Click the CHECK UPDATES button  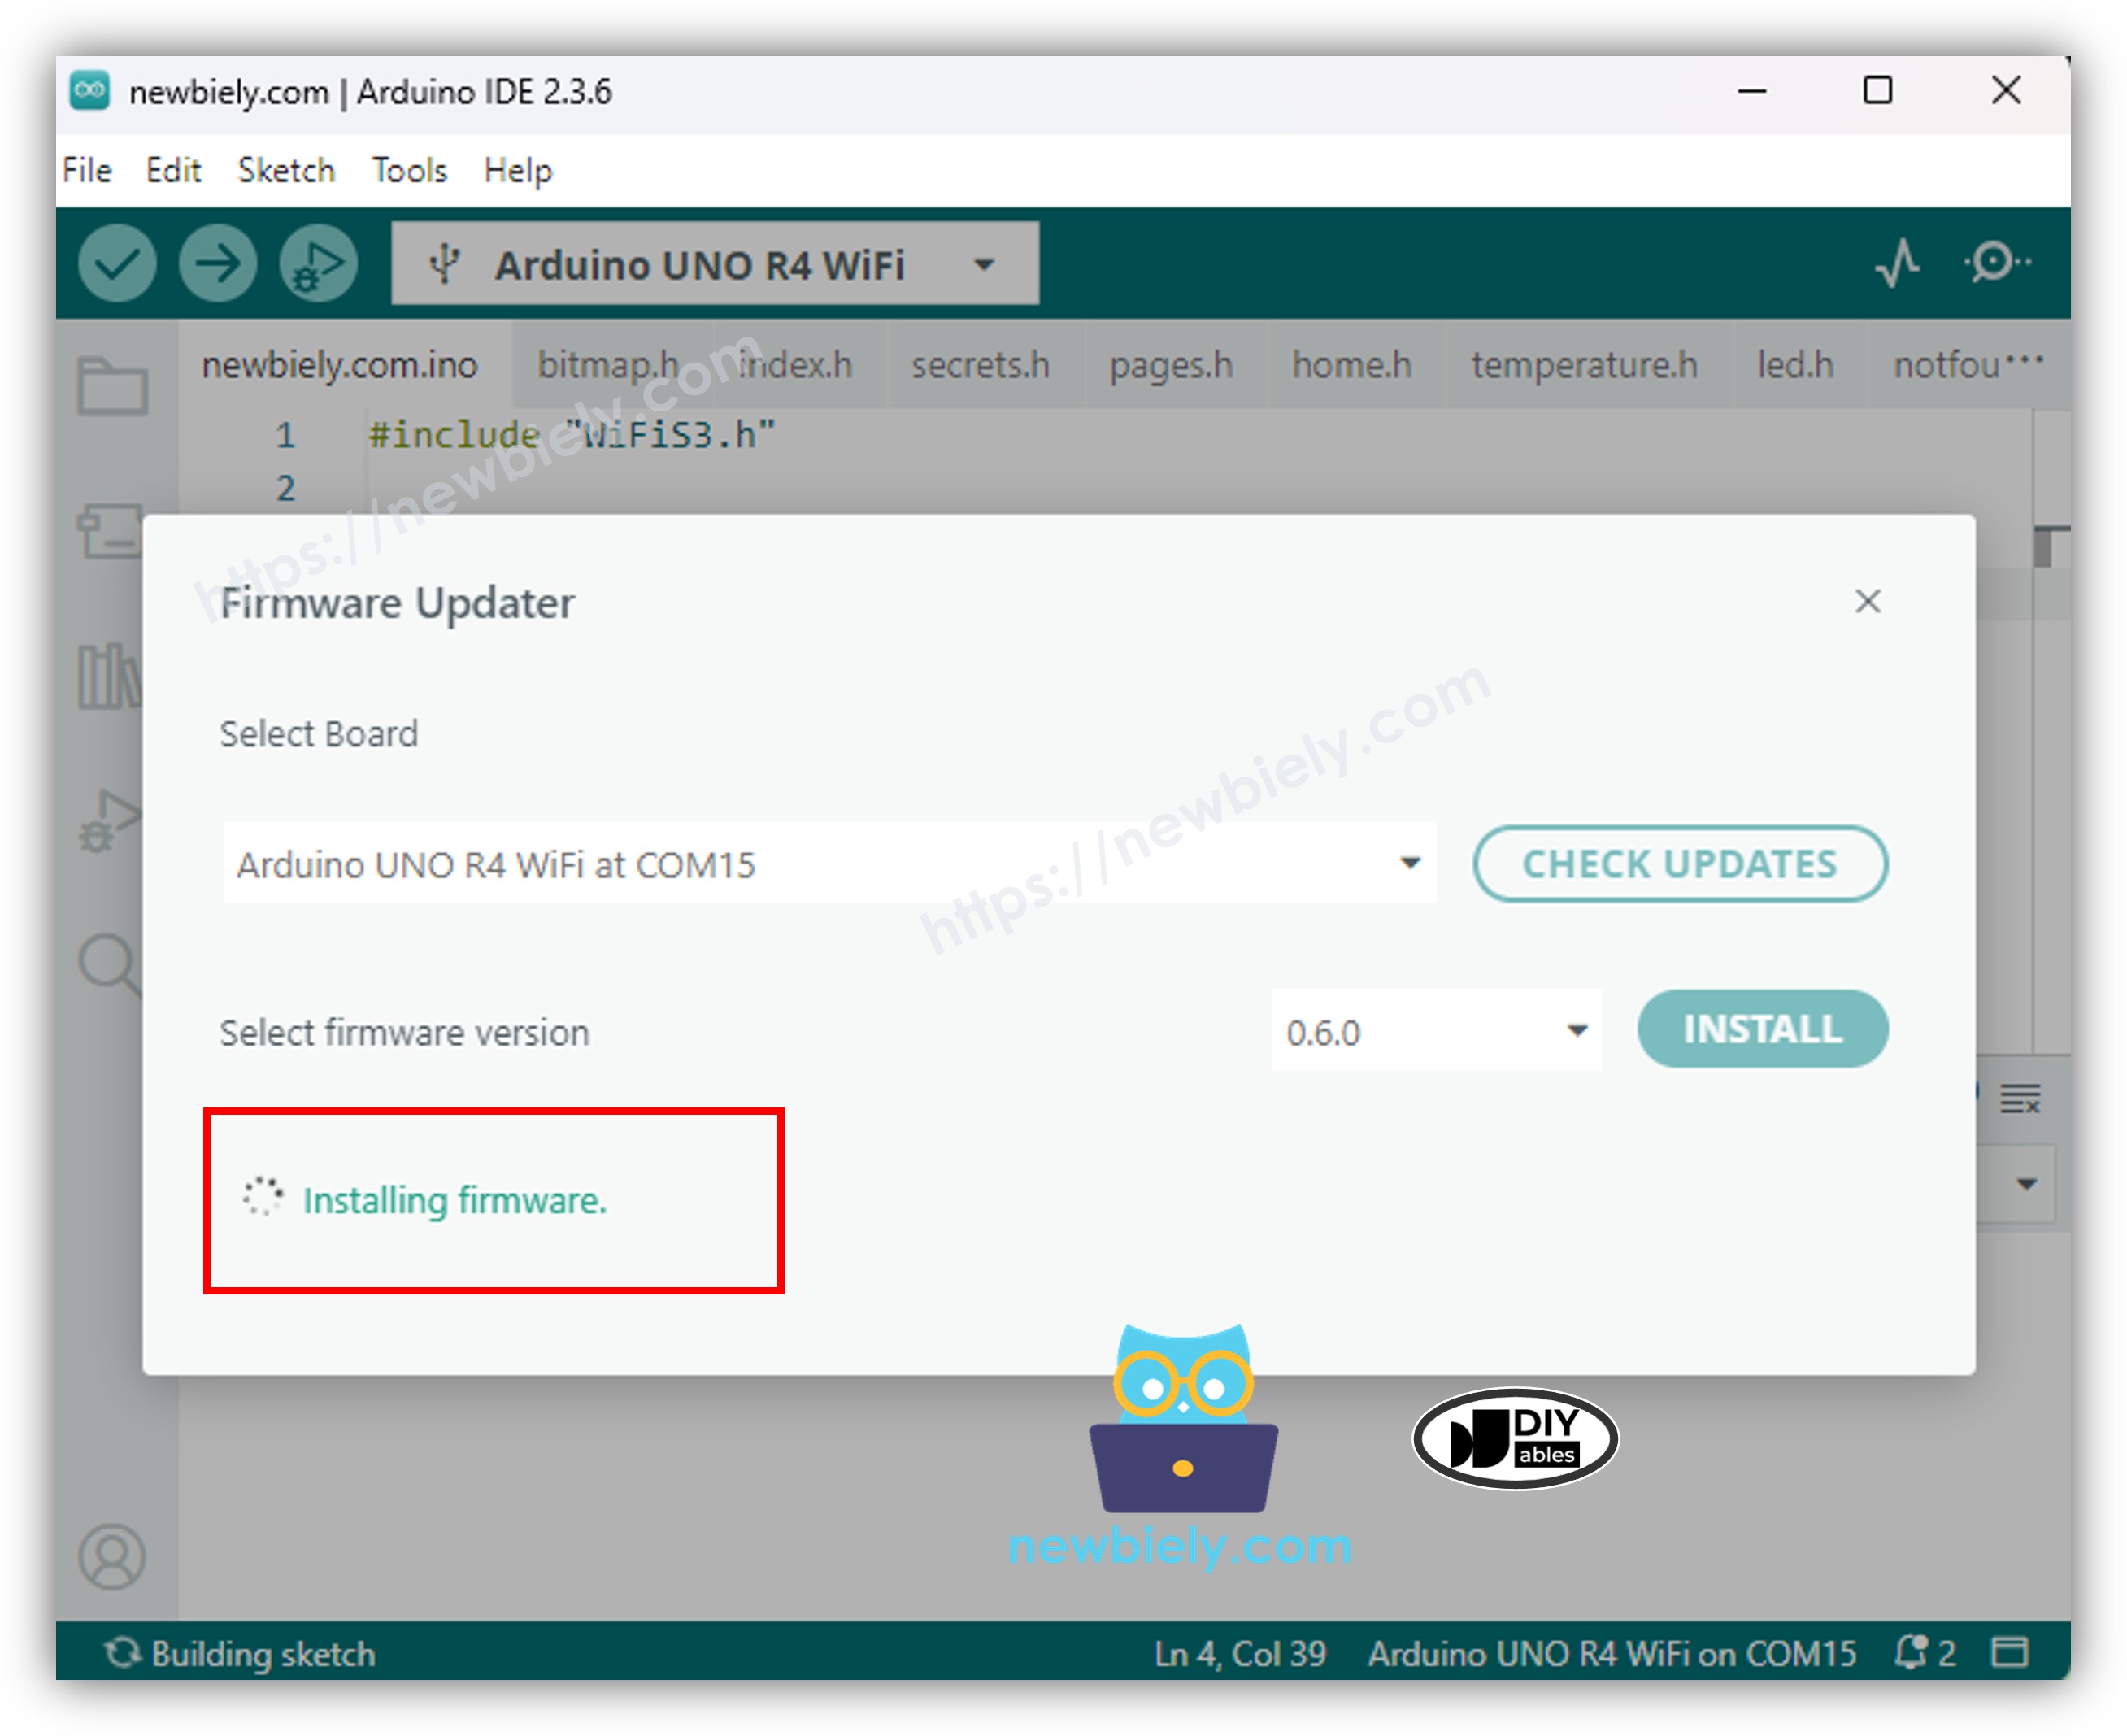pyautogui.click(x=1679, y=864)
